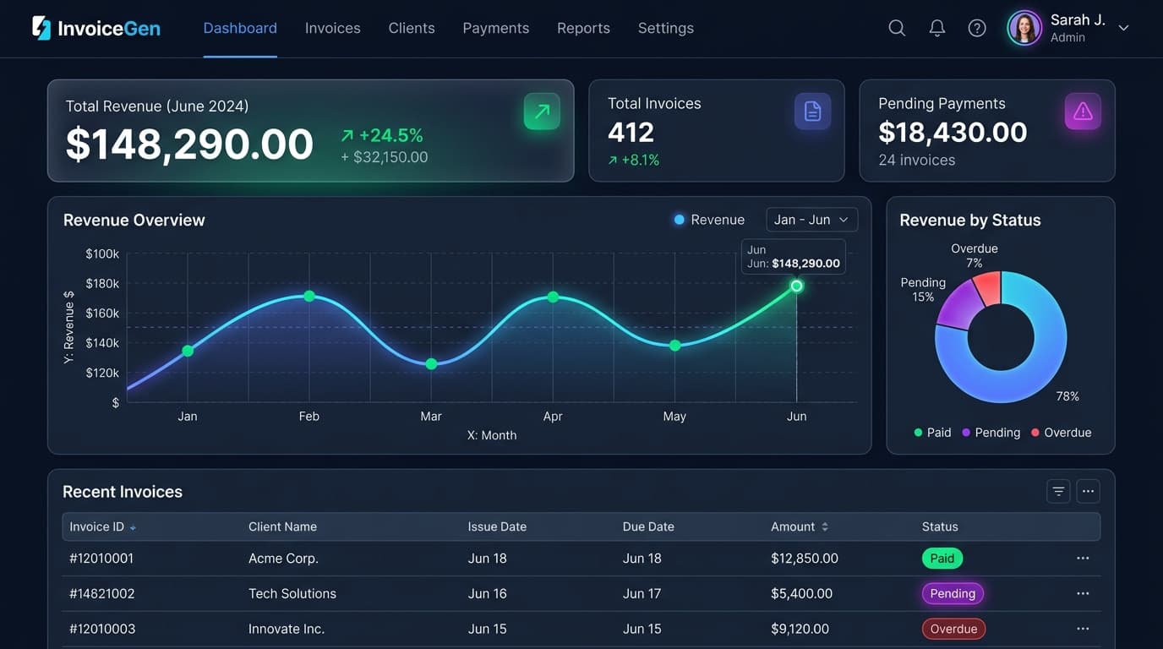Select the Mar data point on chart
The height and width of the screenshot is (649, 1163).
tap(431, 363)
